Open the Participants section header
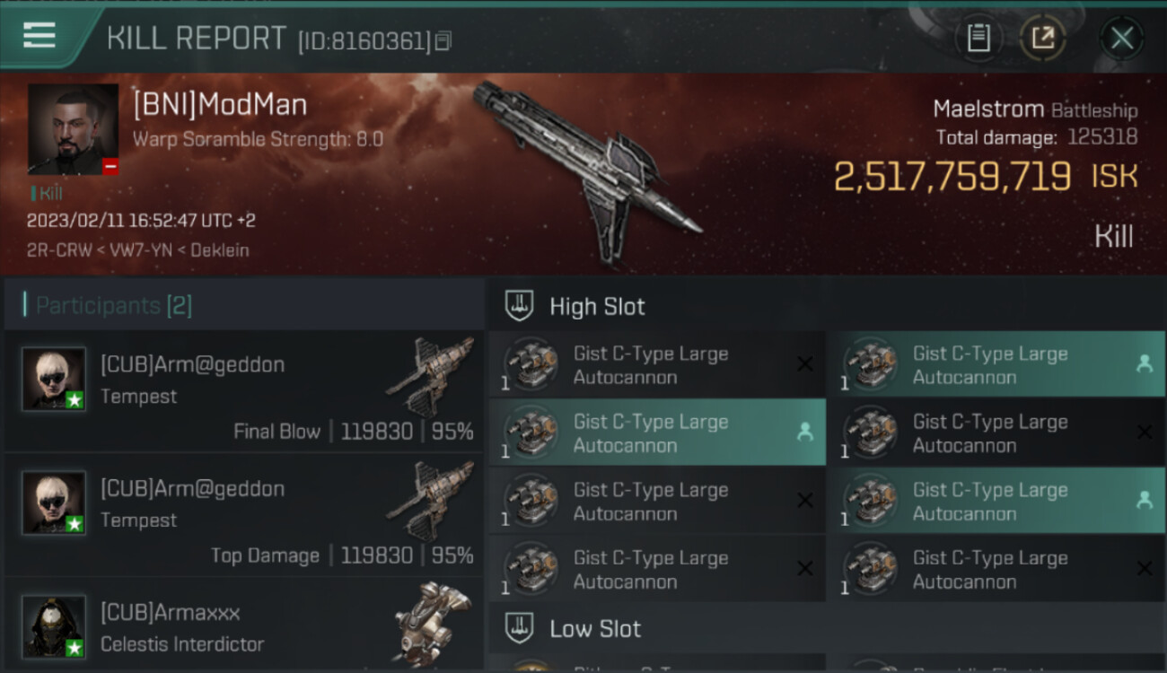 (113, 305)
